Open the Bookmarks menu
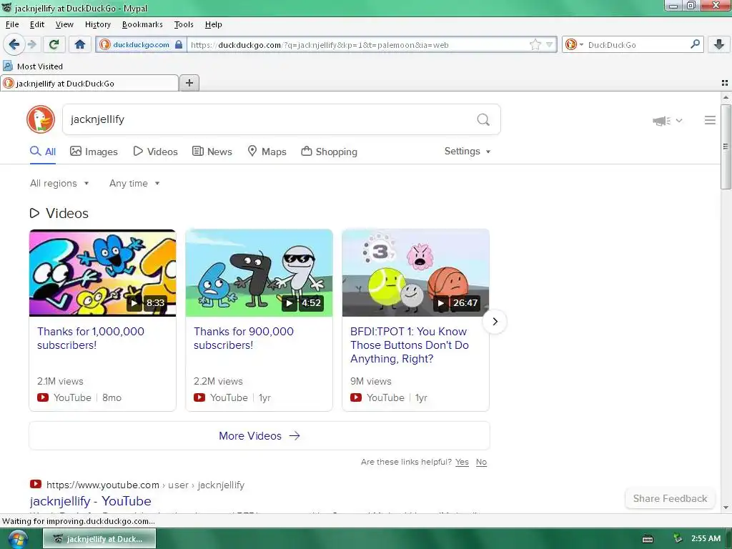This screenshot has width=732, height=549. click(x=142, y=24)
